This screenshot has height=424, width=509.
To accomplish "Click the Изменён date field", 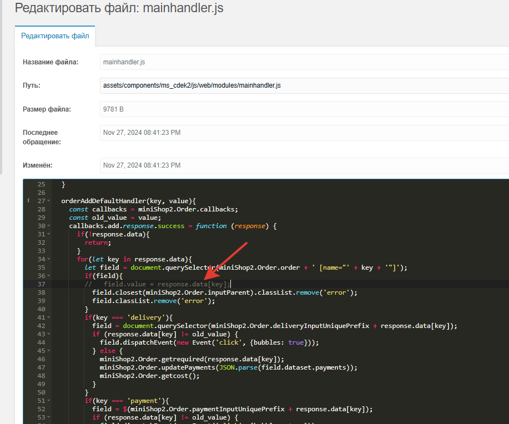I will click(x=305, y=165).
